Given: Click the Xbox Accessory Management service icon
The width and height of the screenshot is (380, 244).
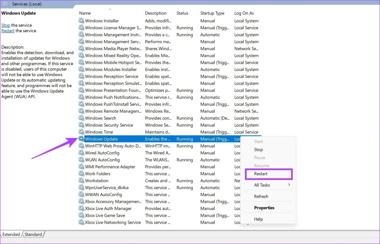Looking at the screenshot, I should click(x=81, y=201).
